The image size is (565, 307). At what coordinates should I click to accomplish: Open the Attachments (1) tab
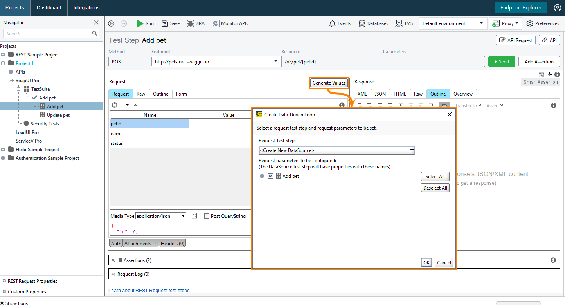[x=141, y=244]
